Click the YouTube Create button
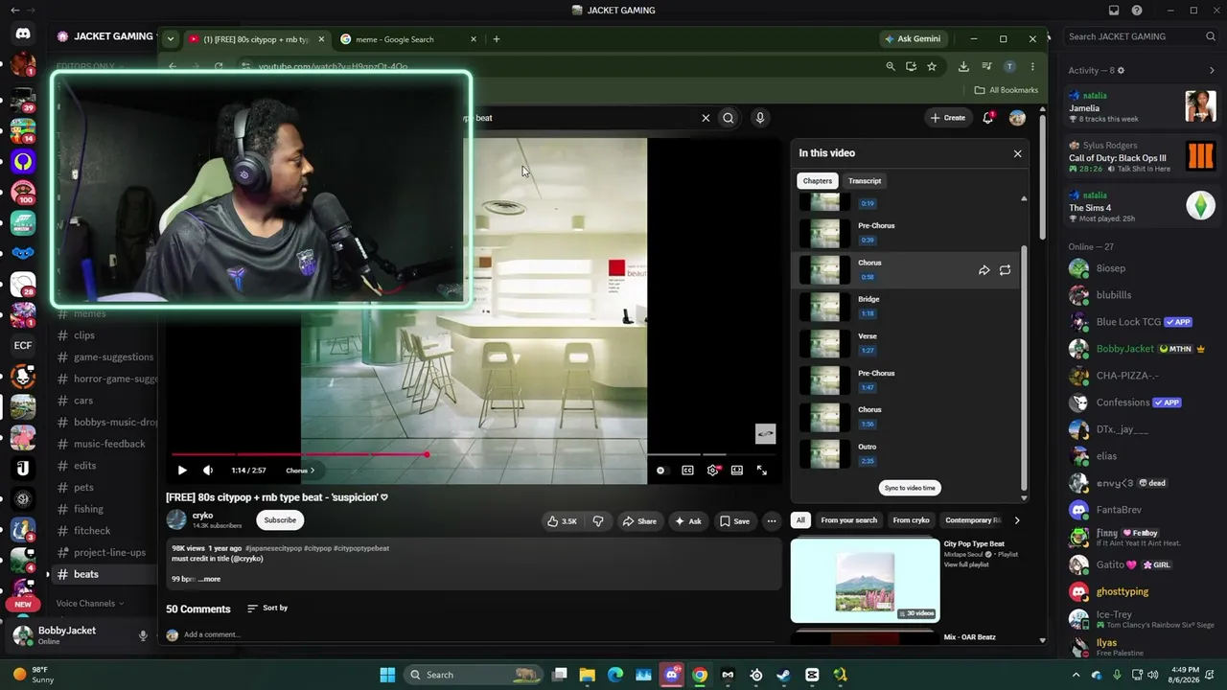Viewport: 1227px width, 690px height. 948,118
